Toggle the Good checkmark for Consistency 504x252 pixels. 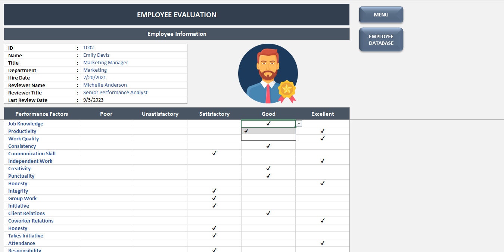point(268,146)
